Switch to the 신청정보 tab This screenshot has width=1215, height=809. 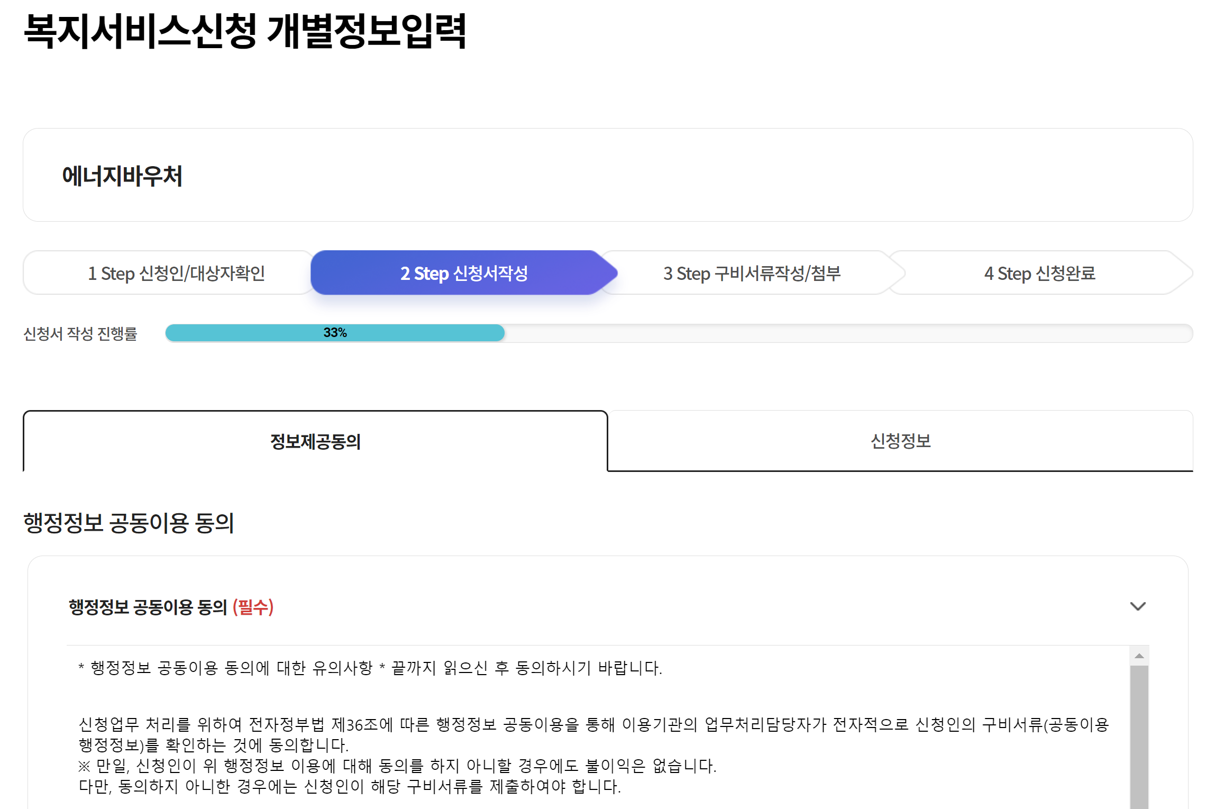[x=901, y=442]
